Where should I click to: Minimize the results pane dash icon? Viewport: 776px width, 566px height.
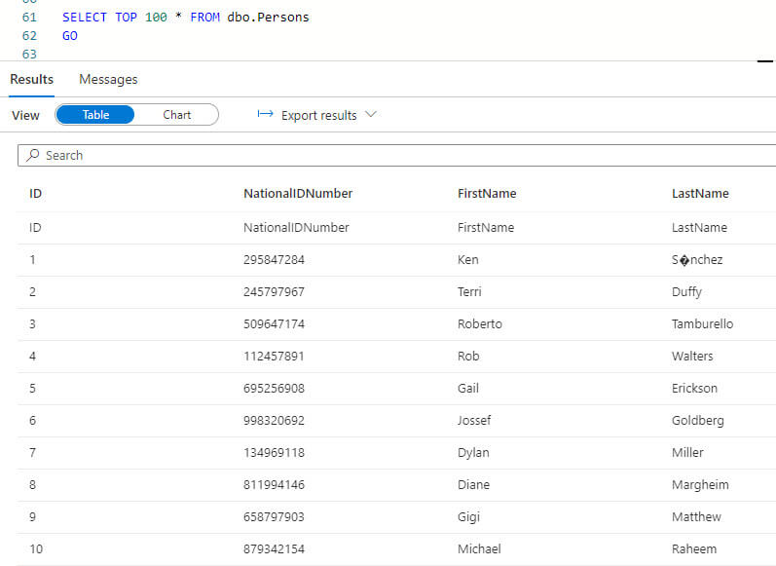pos(764,61)
